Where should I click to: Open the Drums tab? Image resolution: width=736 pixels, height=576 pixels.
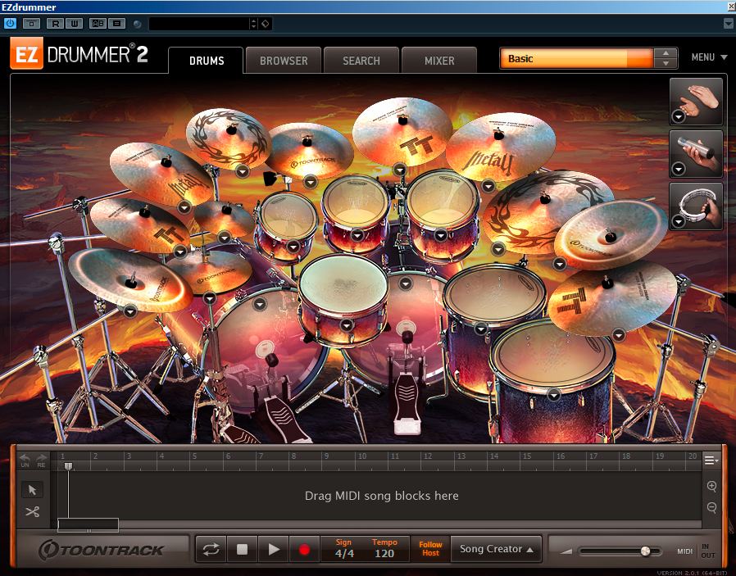pos(207,61)
